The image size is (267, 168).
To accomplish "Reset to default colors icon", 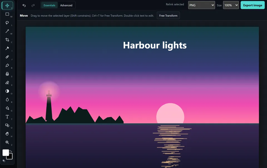I will [4, 161].
